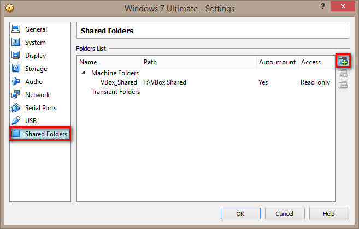The height and width of the screenshot is (229, 359).
Task: Select Shared Folders category
Action: (x=40, y=134)
